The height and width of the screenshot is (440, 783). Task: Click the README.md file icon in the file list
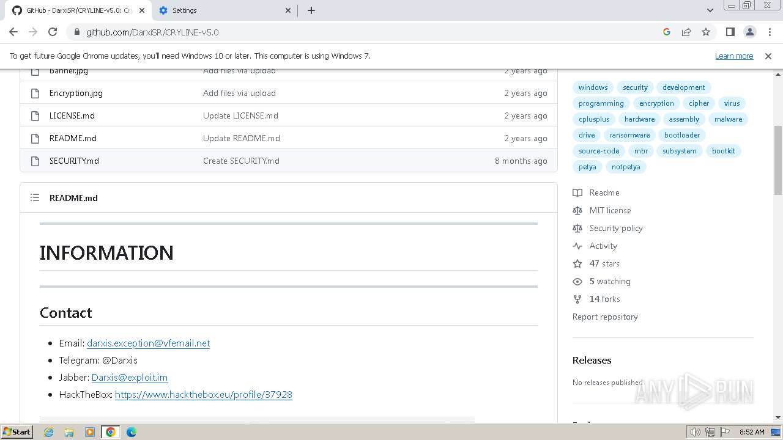coord(35,138)
